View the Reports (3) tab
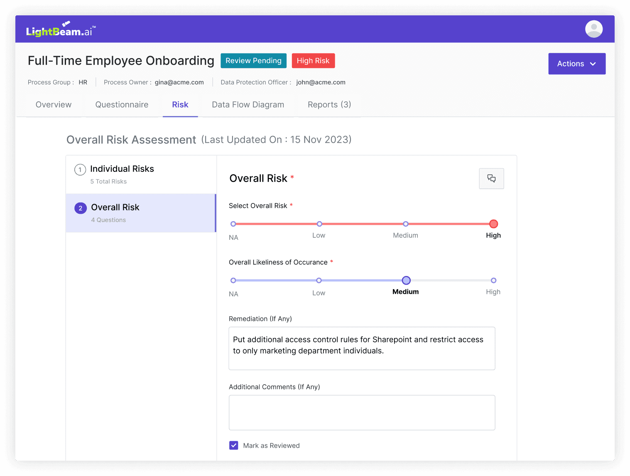The image size is (630, 476). pos(329,105)
